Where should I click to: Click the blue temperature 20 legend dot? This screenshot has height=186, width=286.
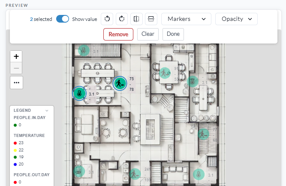[x=15, y=164]
